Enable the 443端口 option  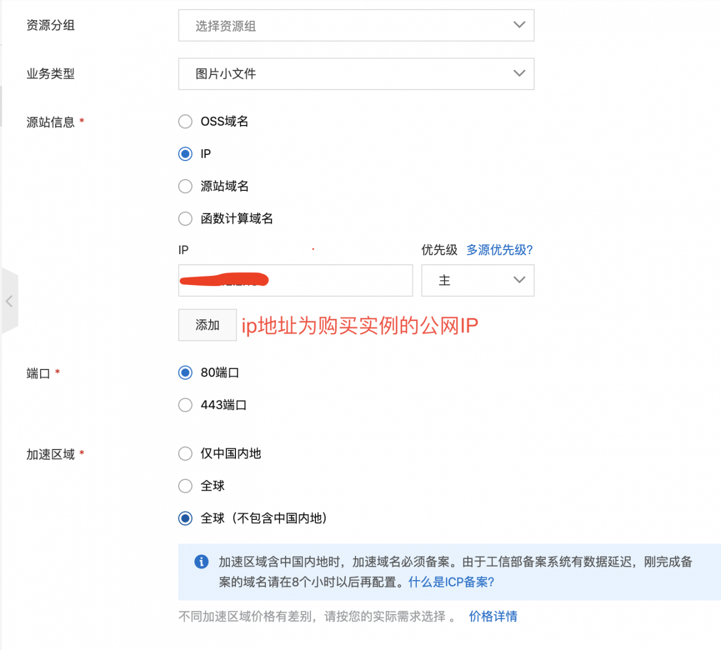(185, 404)
